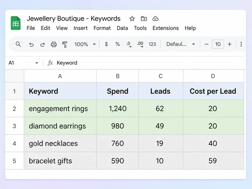Click the fx function icon

(50, 63)
